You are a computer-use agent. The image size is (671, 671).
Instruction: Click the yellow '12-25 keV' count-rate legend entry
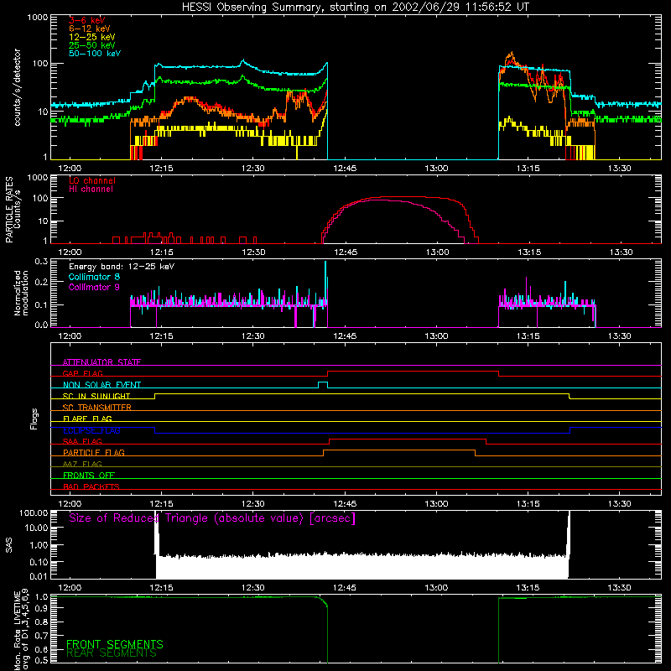[92, 37]
